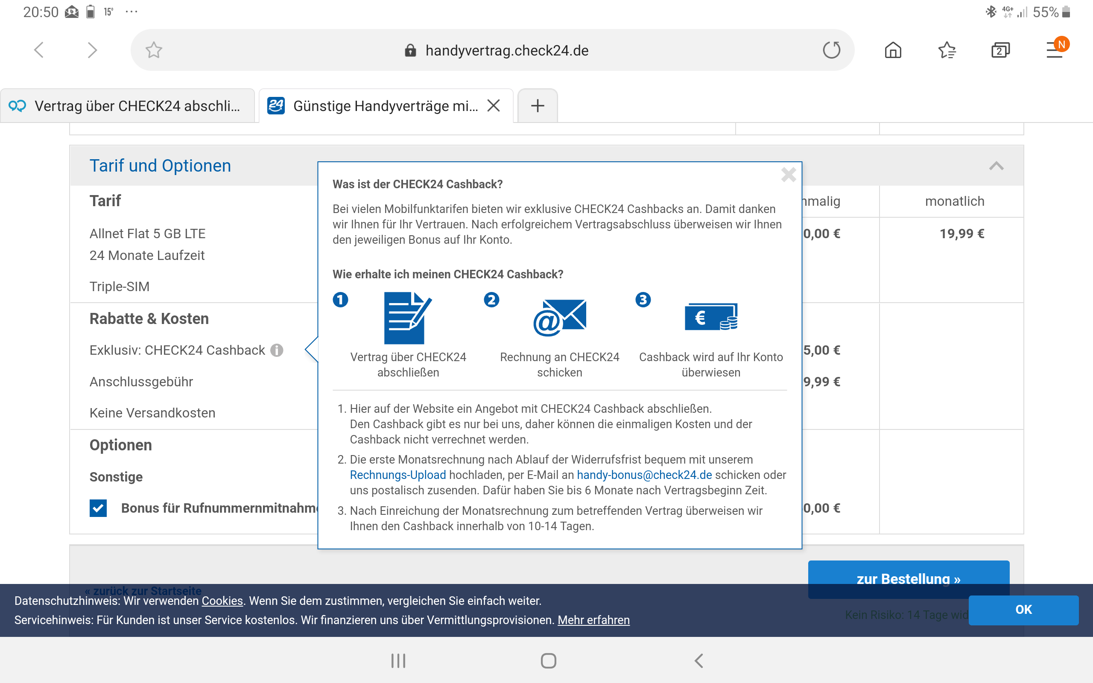This screenshot has height=683, width=1093.
Task: Open the browser hamburger menu
Action: [x=1055, y=50]
